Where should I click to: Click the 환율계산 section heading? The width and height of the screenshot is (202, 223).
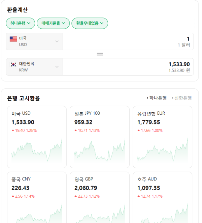(17, 10)
